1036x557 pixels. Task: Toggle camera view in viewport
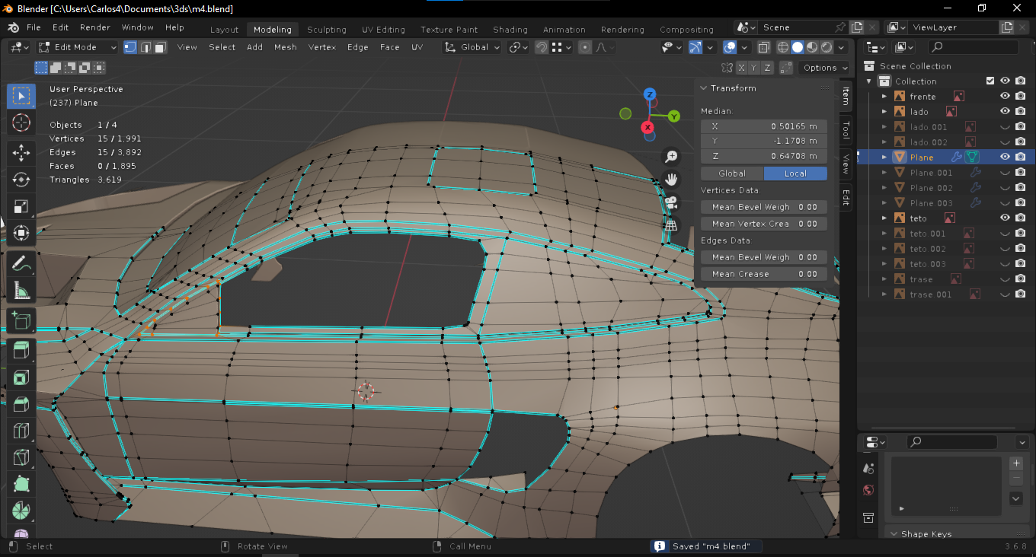(671, 202)
